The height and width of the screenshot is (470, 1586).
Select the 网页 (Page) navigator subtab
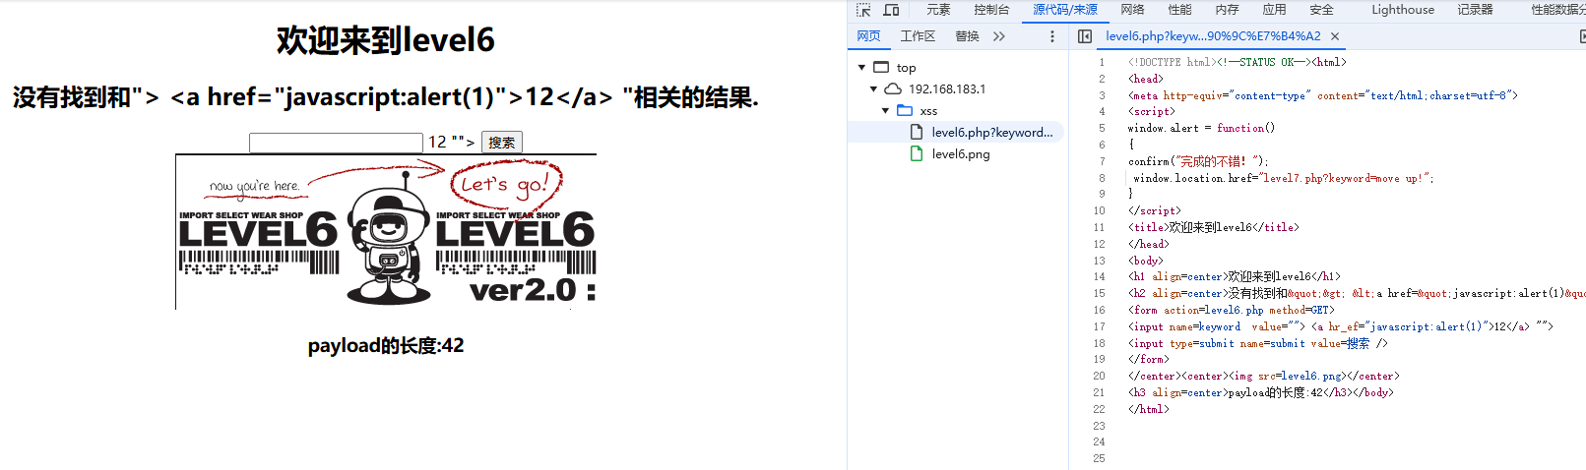[868, 36]
